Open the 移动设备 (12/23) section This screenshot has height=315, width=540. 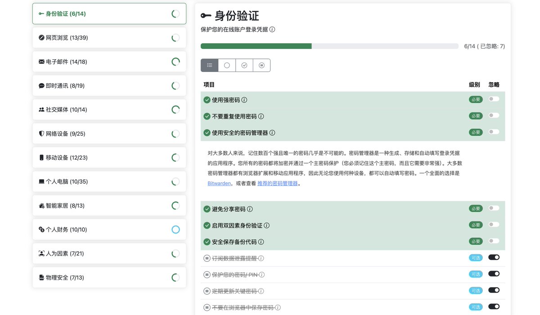(109, 157)
